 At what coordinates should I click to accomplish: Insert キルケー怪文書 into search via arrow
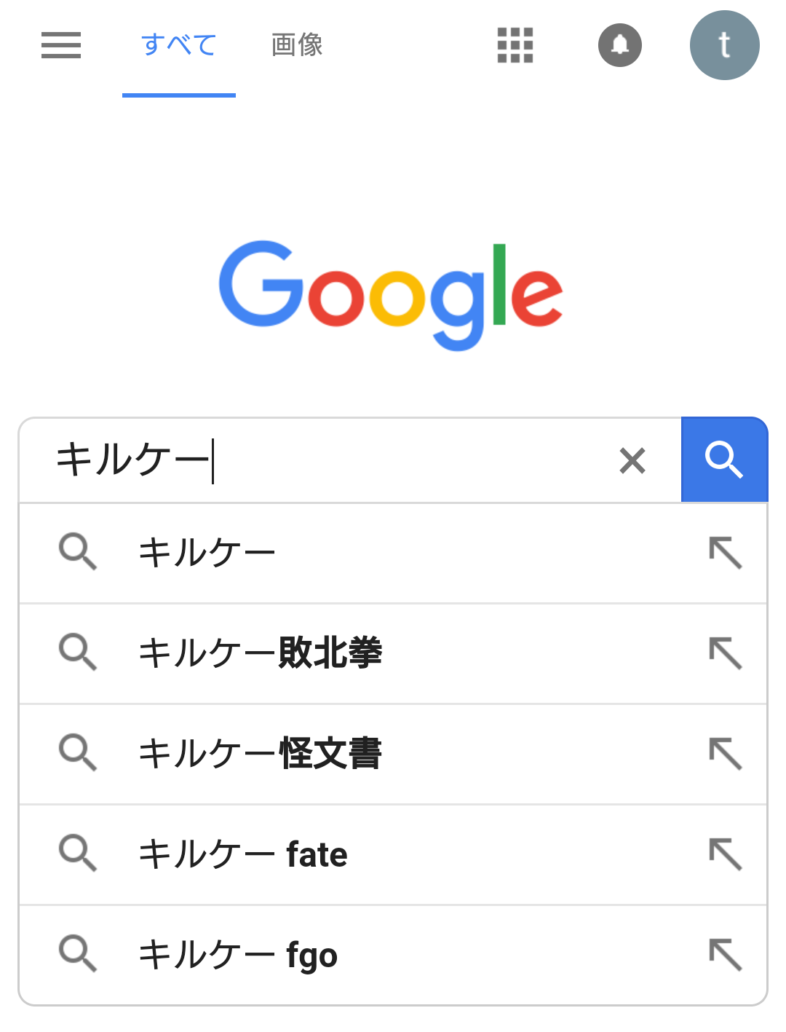[x=726, y=753]
